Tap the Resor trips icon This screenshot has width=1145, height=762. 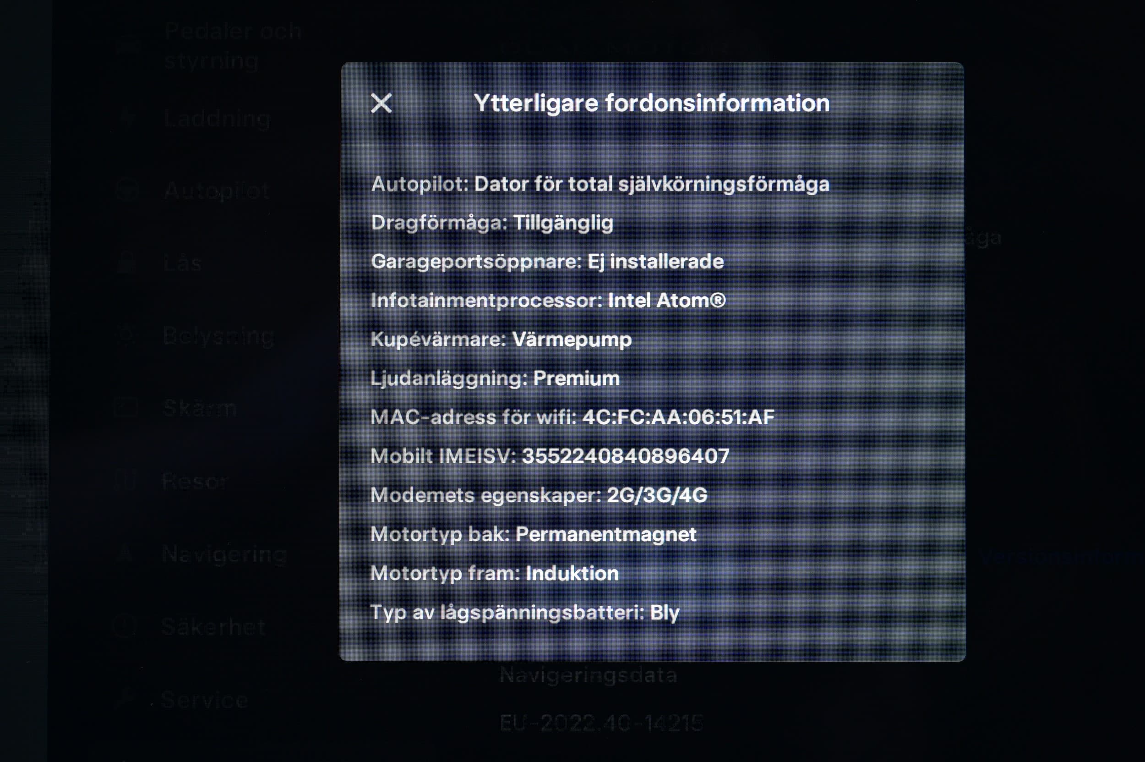125,481
